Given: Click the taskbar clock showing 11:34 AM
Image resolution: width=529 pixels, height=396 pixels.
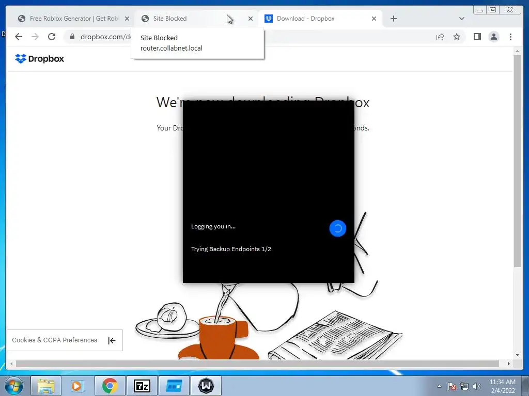Looking at the screenshot, I should (x=502, y=386).
